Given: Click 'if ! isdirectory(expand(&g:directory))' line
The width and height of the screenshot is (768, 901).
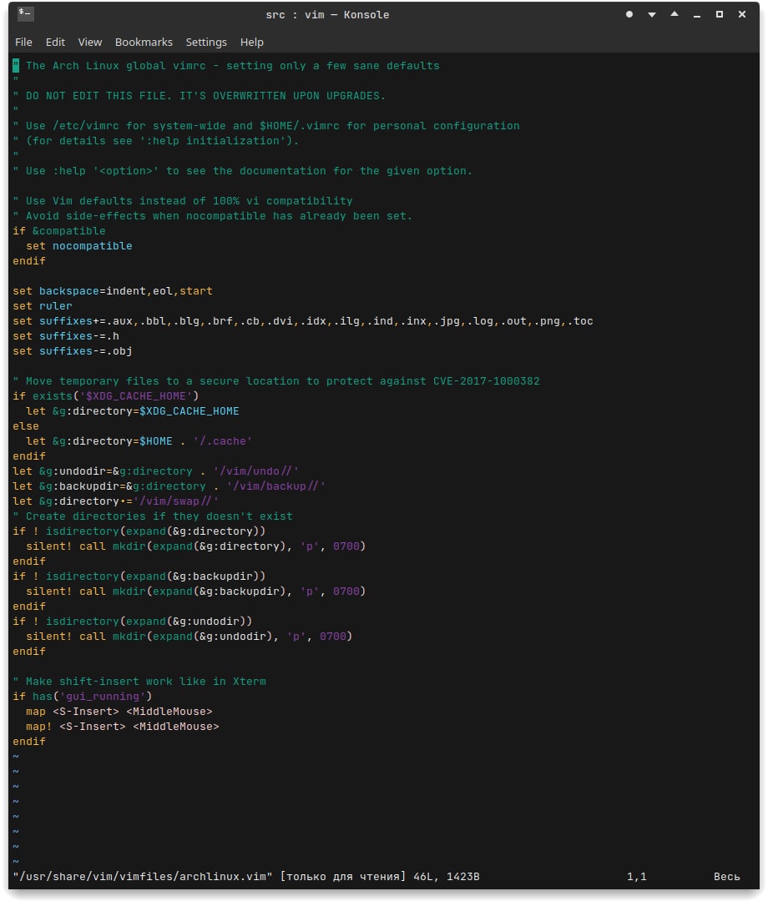Looking at the screenshot, I should pyautogui.click(x=139, y=531).
